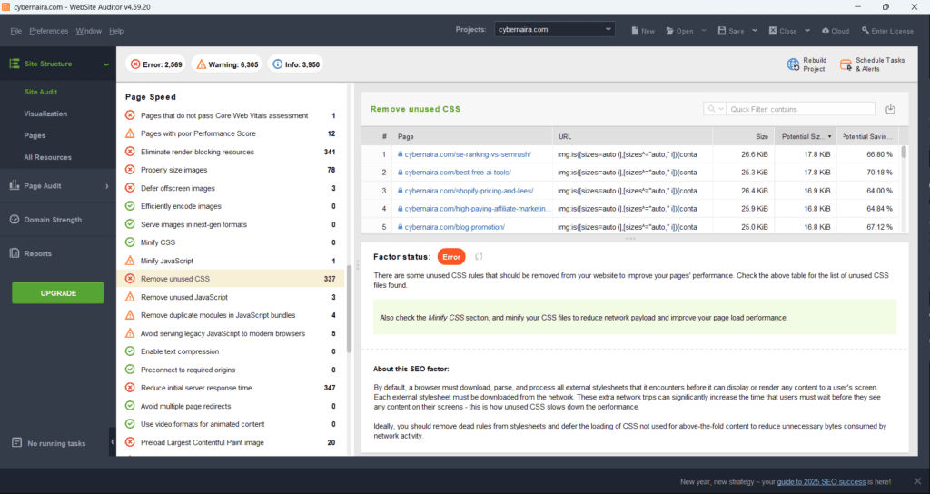Image resolution: width=930 pixels, height=494 pixels.
Task: Collapse the Site Structure section chevron
Action: pos(106,64)
